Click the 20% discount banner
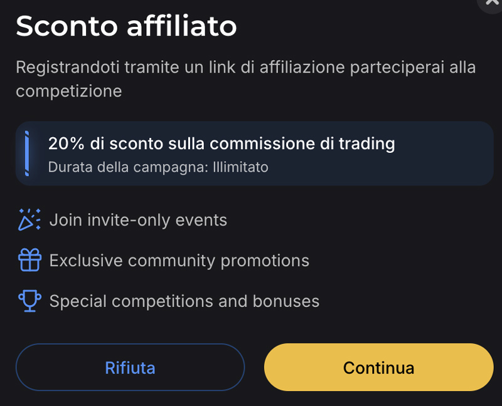502x406 pixels. click(251, 154)
